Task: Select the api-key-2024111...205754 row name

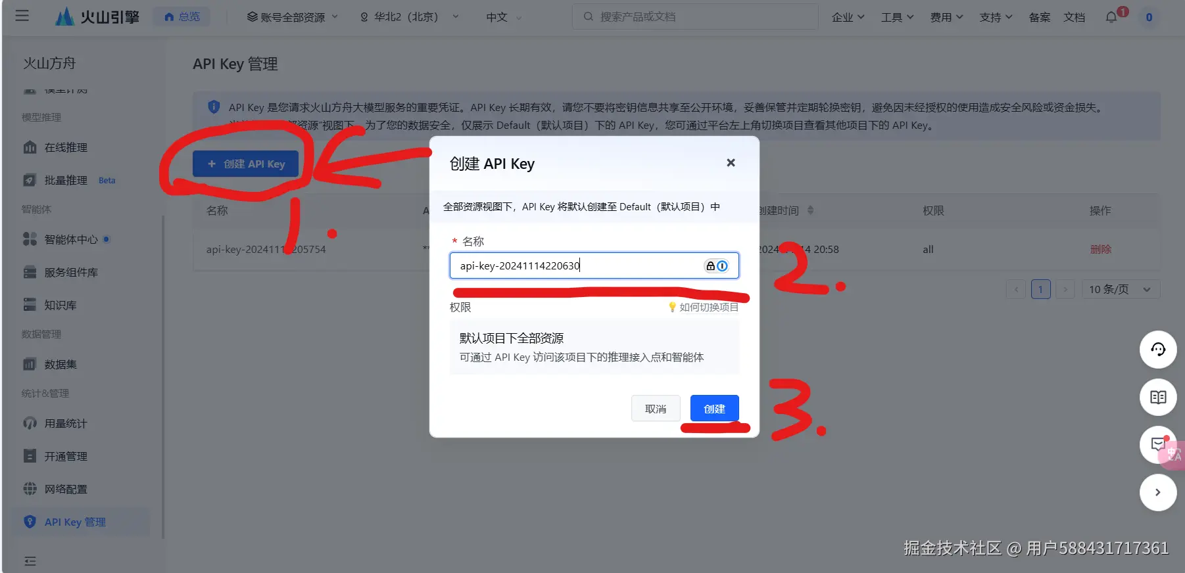Action: click(266, 249)
